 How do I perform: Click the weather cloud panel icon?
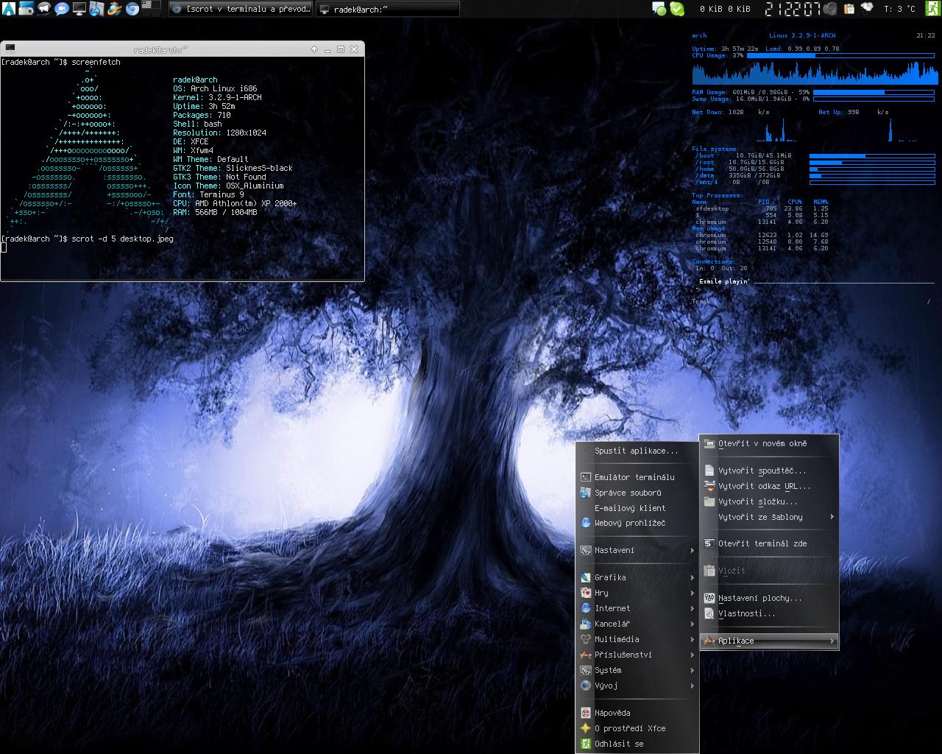[867, 9]
